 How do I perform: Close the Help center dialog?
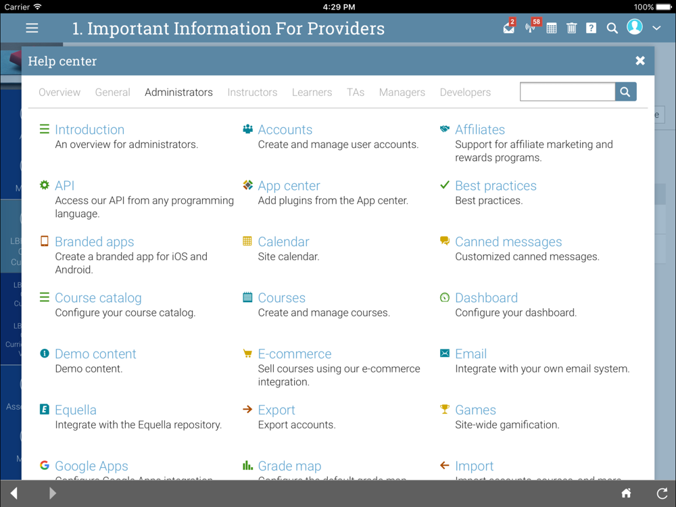tap(640, 61)
